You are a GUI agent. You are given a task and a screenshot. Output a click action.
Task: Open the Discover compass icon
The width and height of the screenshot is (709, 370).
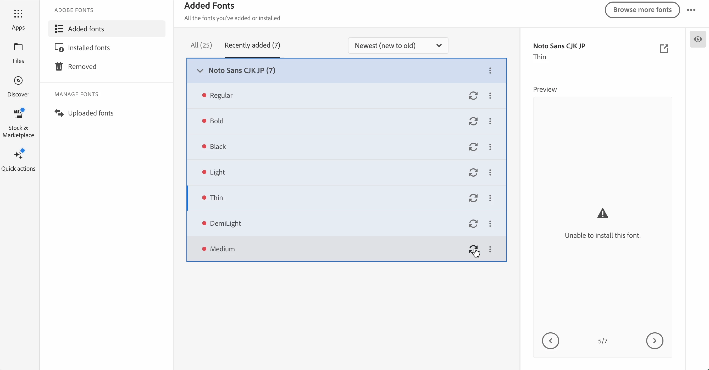[18, 81]
